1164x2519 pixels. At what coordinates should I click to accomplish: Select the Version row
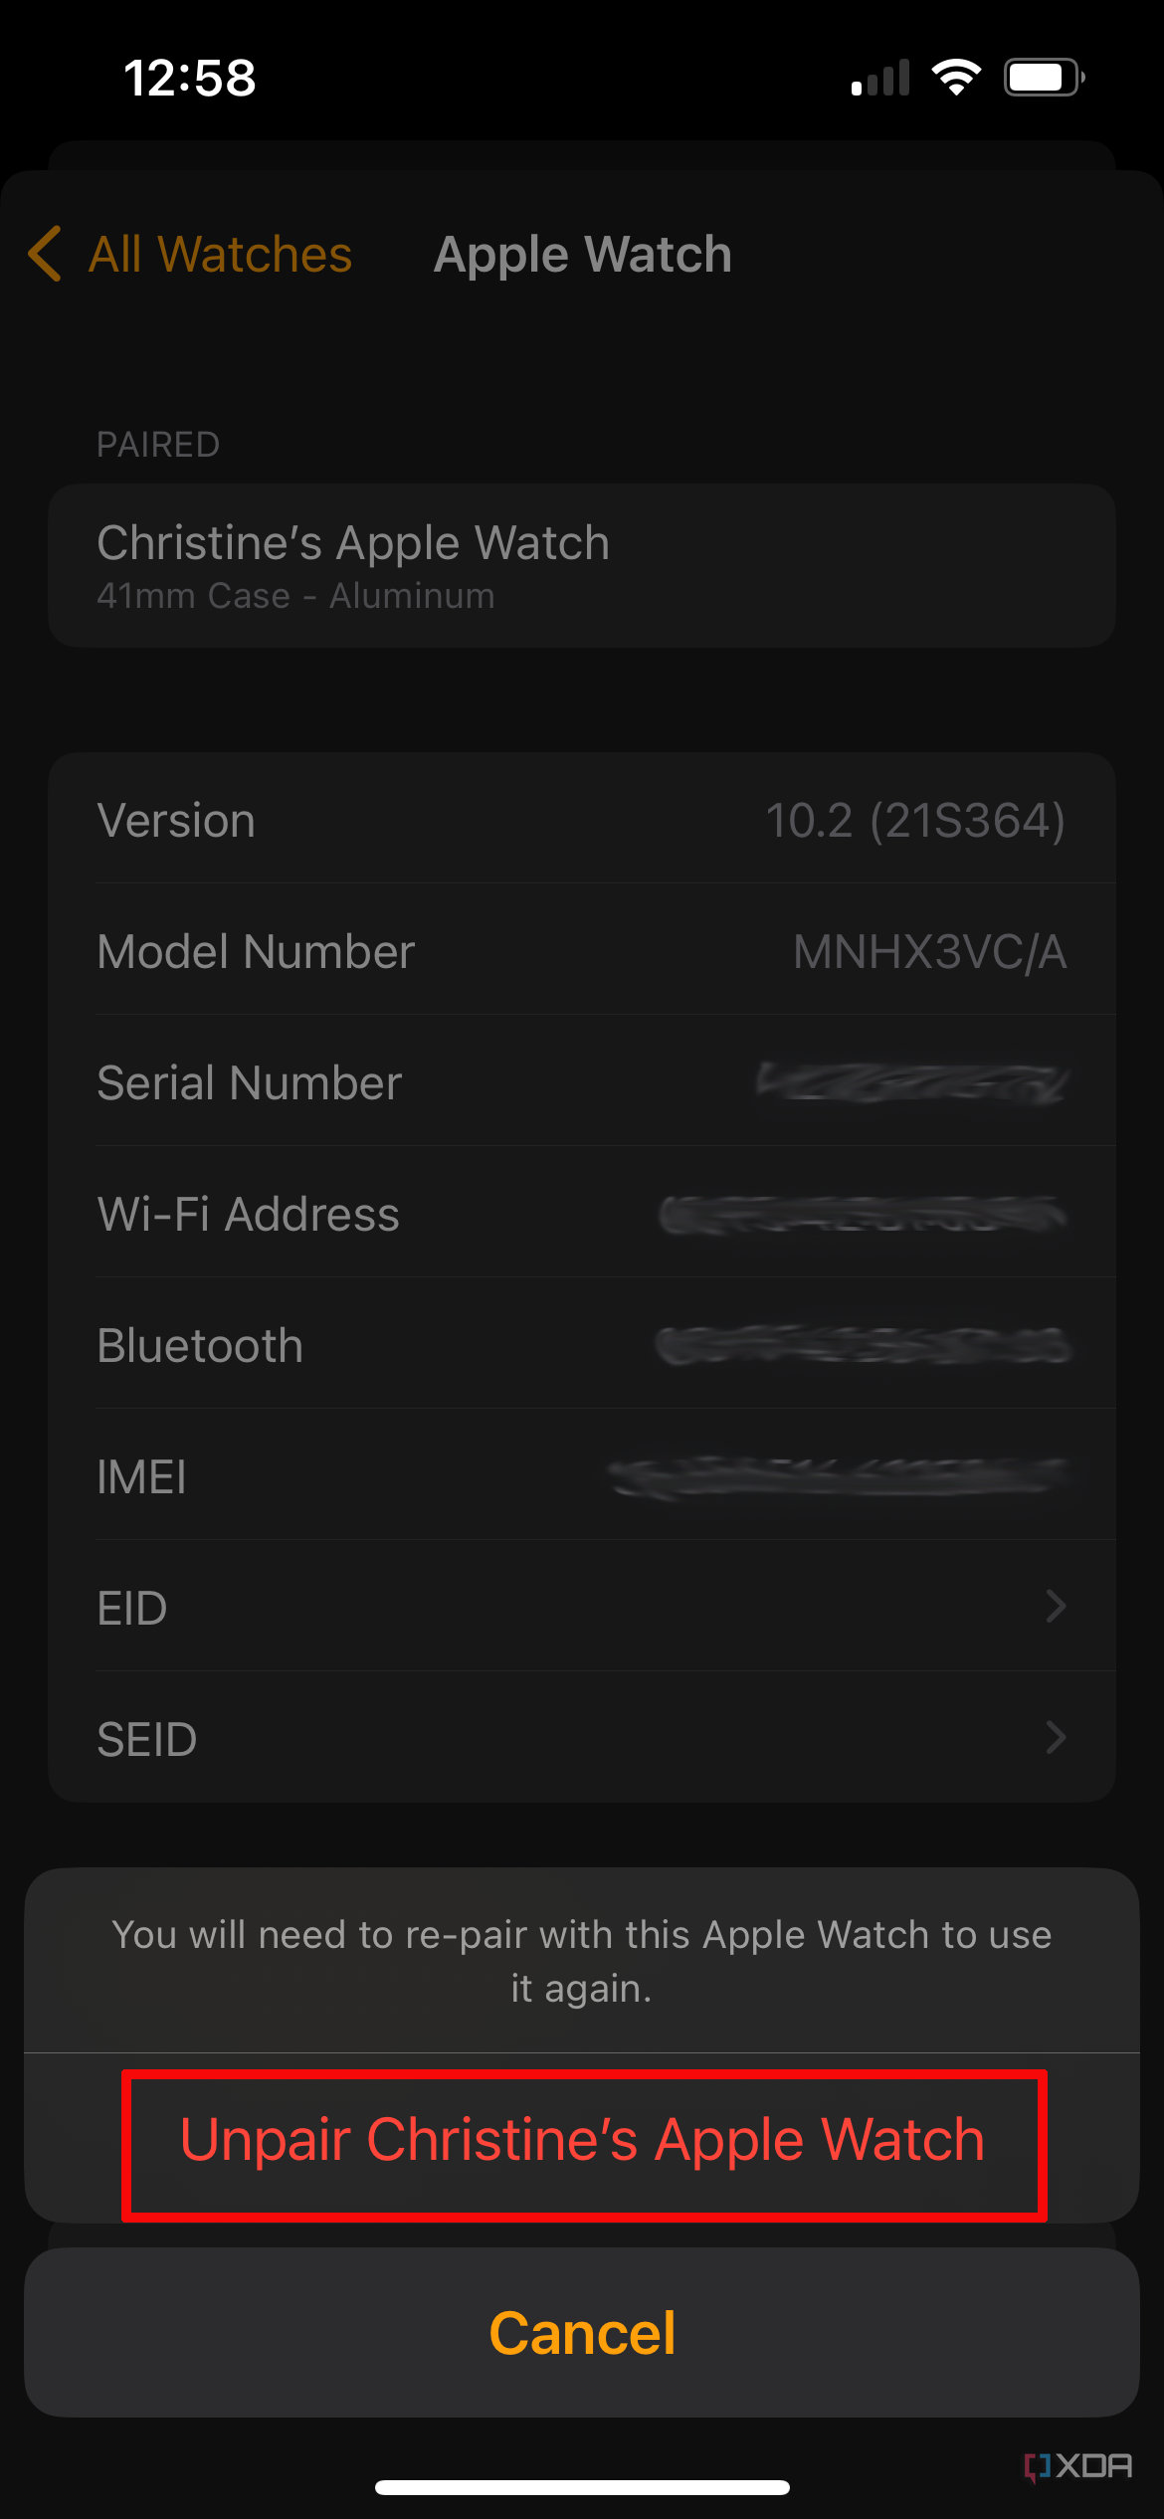582,820
